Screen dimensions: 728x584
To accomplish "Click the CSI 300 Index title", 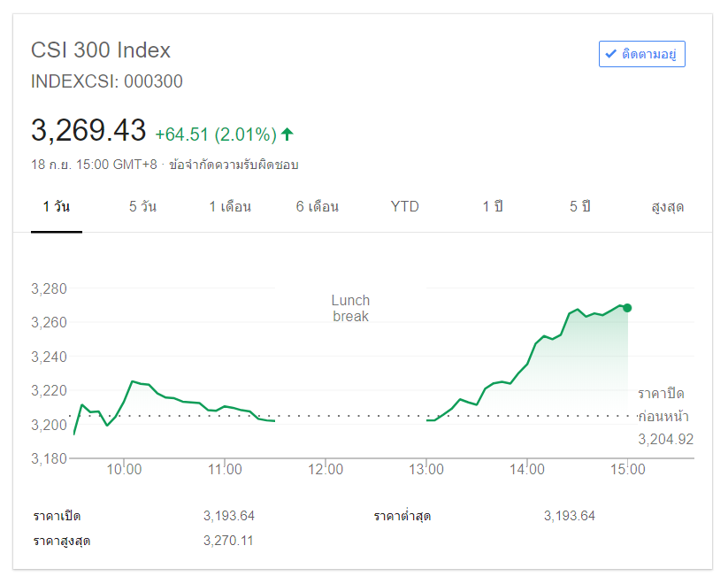I will click(101, 50).
